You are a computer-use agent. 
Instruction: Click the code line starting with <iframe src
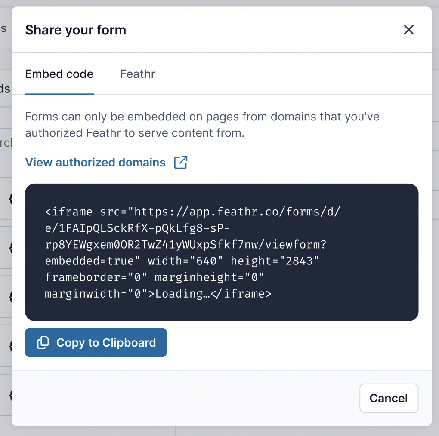(x=193, y=212)
